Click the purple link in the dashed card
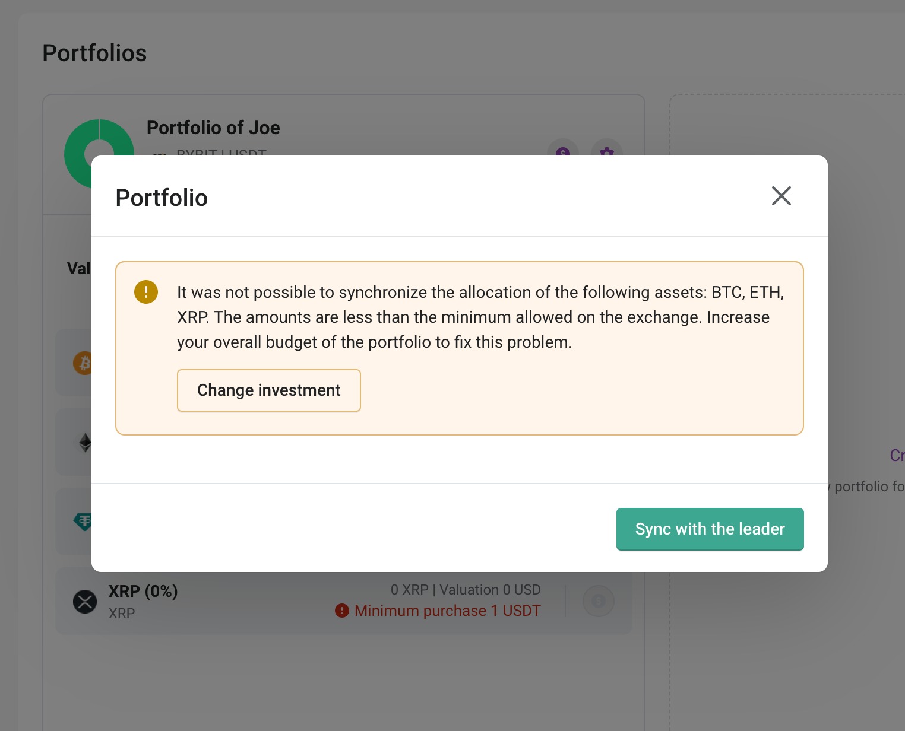Viewport: 905px width, 731px height. click(x=897, y=455)
